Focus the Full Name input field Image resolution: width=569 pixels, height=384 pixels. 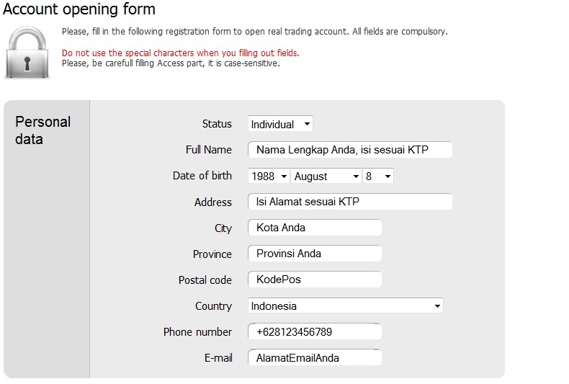(350, 150)
